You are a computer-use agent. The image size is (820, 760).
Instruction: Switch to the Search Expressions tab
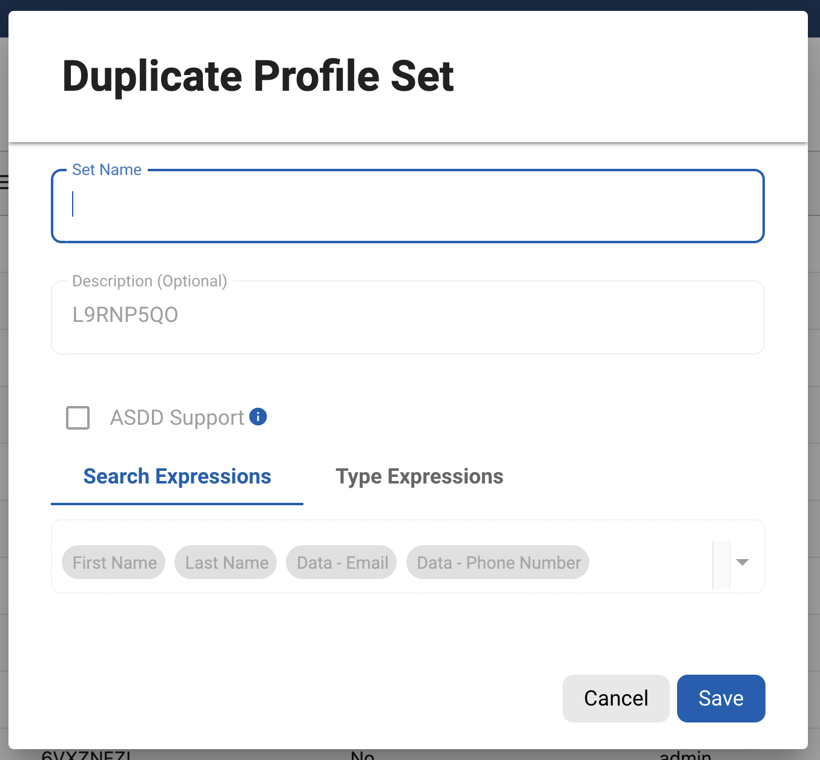click(177, 477)
